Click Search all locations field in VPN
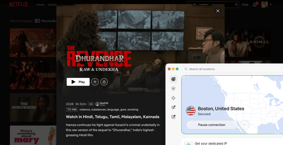Image resolution: width=283 pixels, height=145 pixels. (x=232, y=69)
